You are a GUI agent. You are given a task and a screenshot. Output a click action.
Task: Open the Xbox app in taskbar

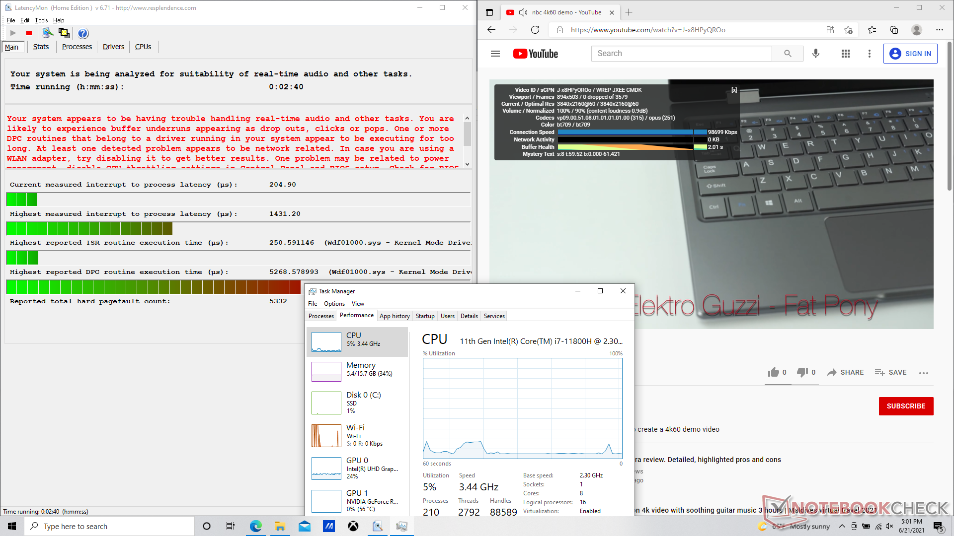(353, 526)
